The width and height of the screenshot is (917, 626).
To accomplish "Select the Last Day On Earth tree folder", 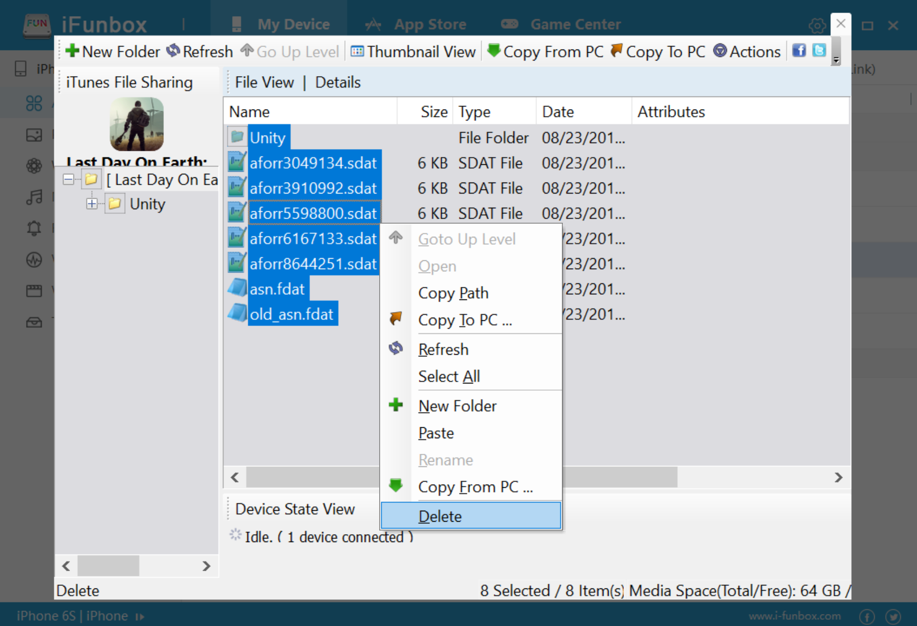I will click(162, 179).
